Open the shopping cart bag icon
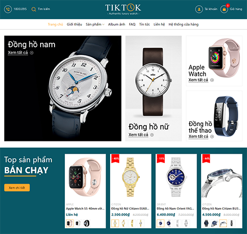The image size is (247, 234). pyautogui.click(x=224, y=9)
